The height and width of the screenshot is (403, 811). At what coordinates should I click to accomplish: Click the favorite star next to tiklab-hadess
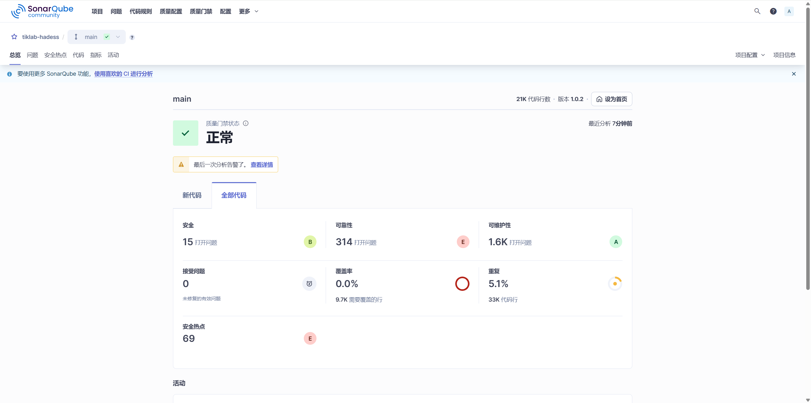coord(14,37)
